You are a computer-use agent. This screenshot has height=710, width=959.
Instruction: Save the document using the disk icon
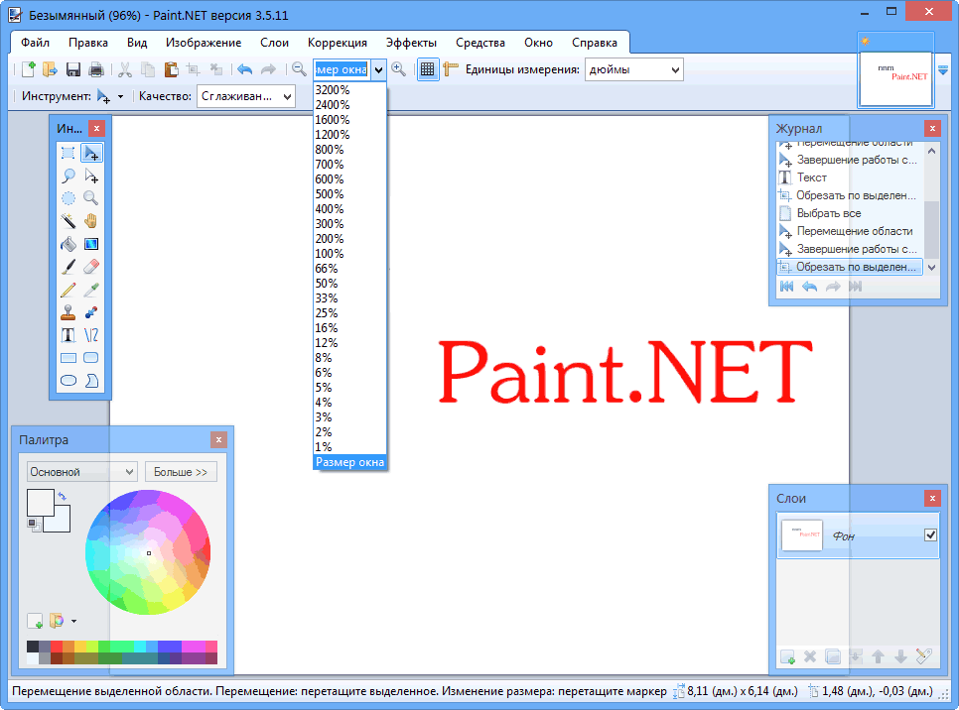72,68
